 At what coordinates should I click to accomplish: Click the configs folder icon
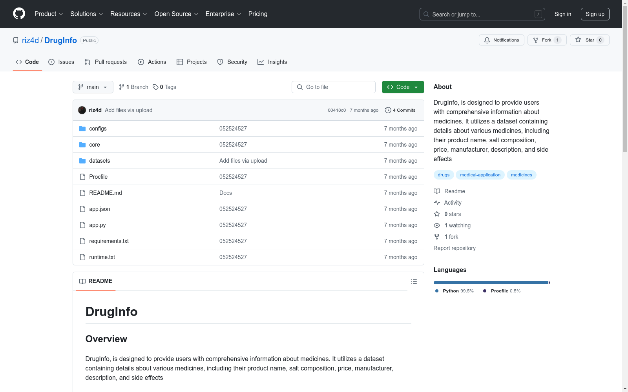coord(82,129)
